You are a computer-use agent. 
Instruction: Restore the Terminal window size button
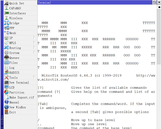click(154, 2)
